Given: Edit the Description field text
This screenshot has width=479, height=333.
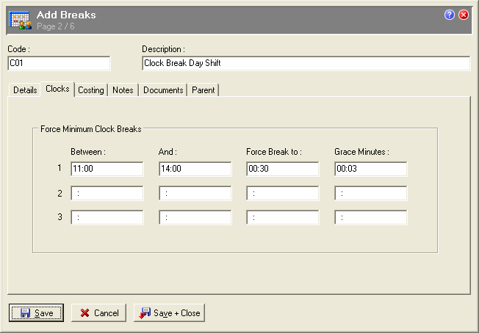Looking at the screenshot, I should click(x=305, y=64).
